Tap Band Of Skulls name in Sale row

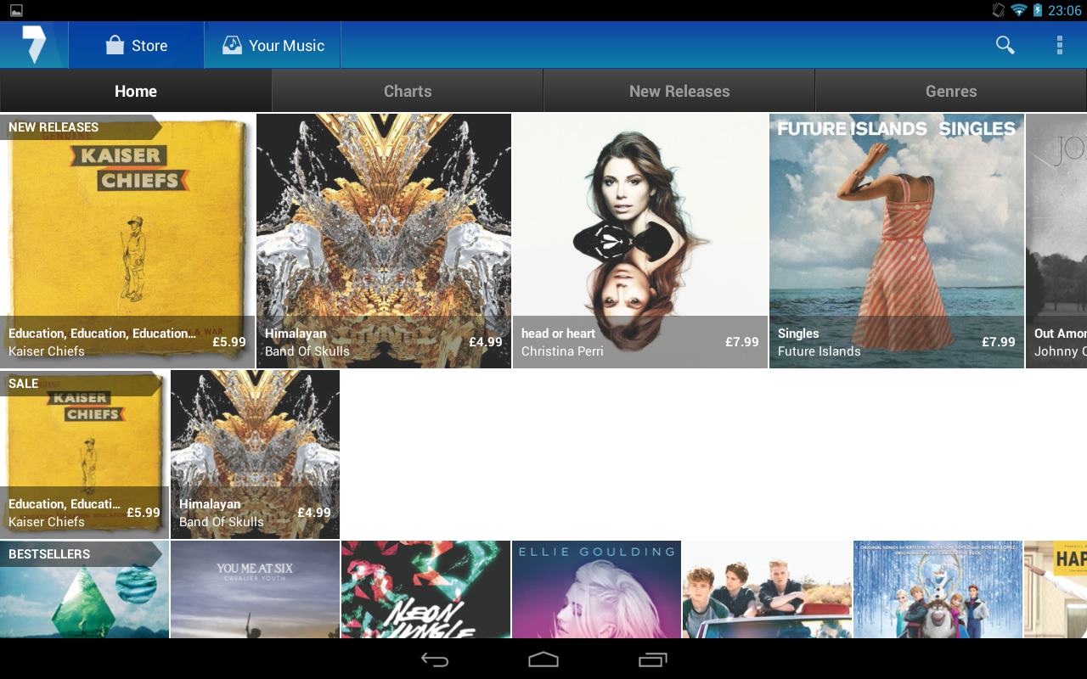point(222,522)
